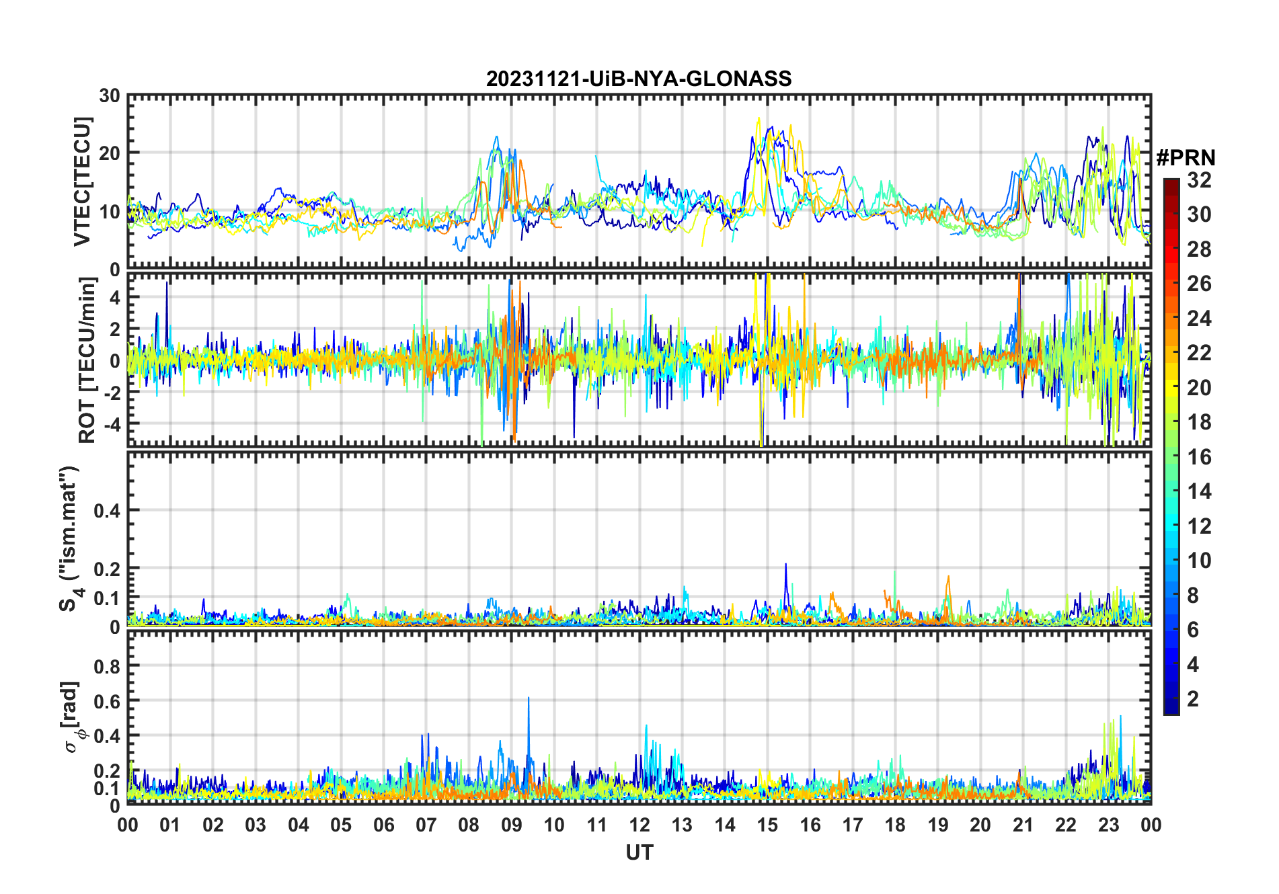
Task: Click x-axis tick label 06
Action: pyautogui.click(x=383, y=825)
